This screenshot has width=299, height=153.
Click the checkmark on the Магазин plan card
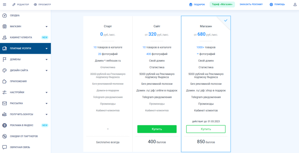click(x=226, y=21)
